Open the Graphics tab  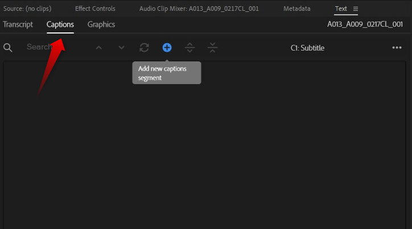(101, 24)
